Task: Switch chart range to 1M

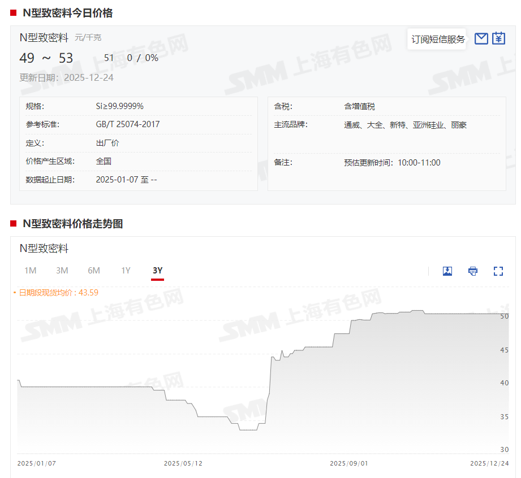Action: [x=30, y=271]
